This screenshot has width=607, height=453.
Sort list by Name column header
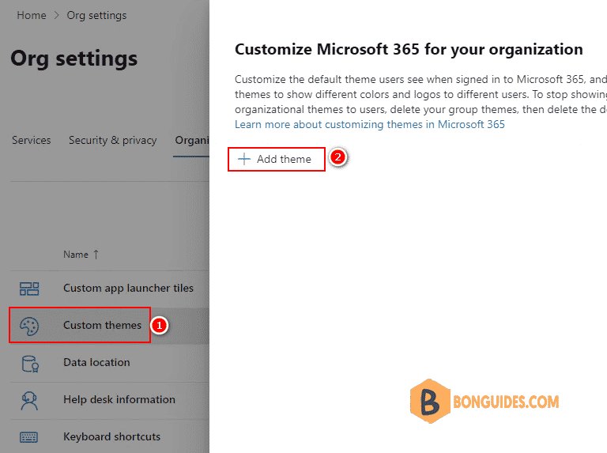76,255
